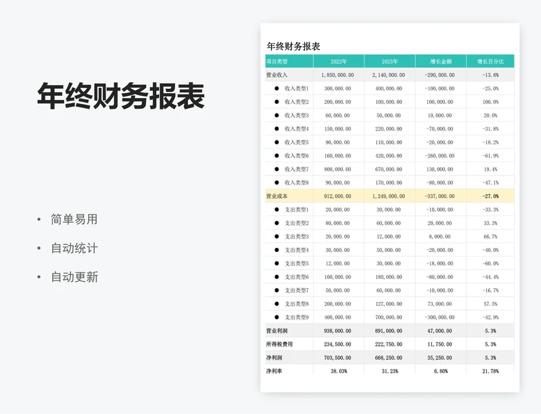This screenshot has height=414, width=541.
Task: Click the 234,500.00 income tax cell
Action: [337, 344]
